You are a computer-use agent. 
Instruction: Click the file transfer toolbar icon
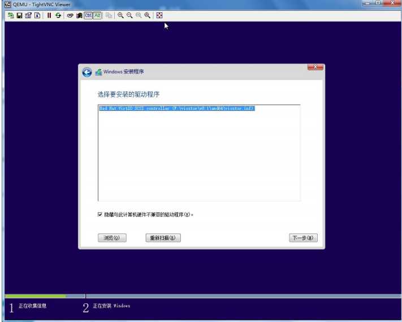click(109, 15)
